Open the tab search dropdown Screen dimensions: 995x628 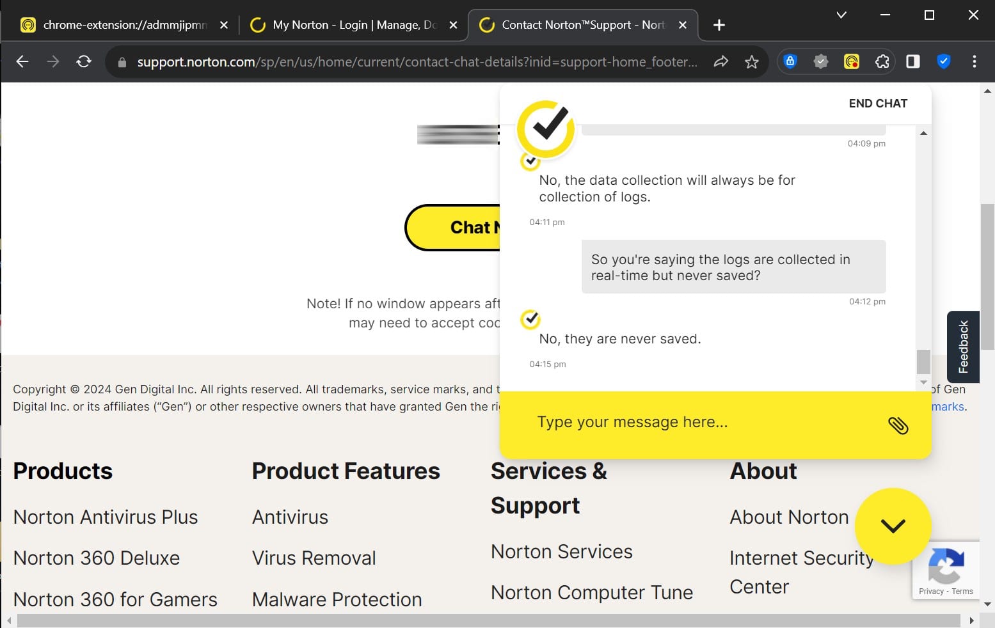coord(841,15)
